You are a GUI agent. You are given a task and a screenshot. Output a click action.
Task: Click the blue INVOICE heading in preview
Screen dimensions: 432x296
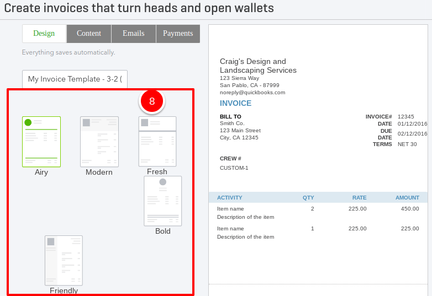pyautogui.click(x=236, y=103)
